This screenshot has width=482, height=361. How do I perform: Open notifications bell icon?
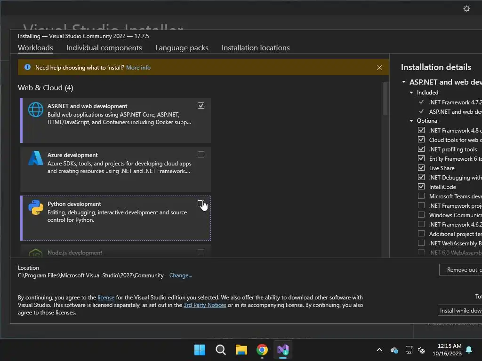coord(469,350)
